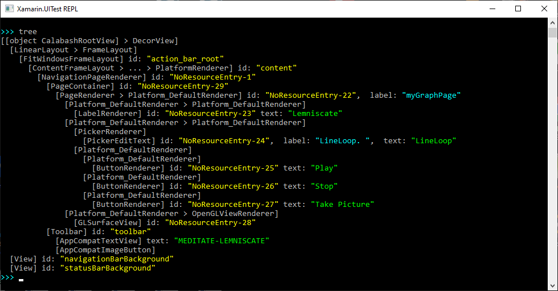Viewport: 558px width, 291px height.
Task: Click the "tree" command text
Action: click(28, 32)
